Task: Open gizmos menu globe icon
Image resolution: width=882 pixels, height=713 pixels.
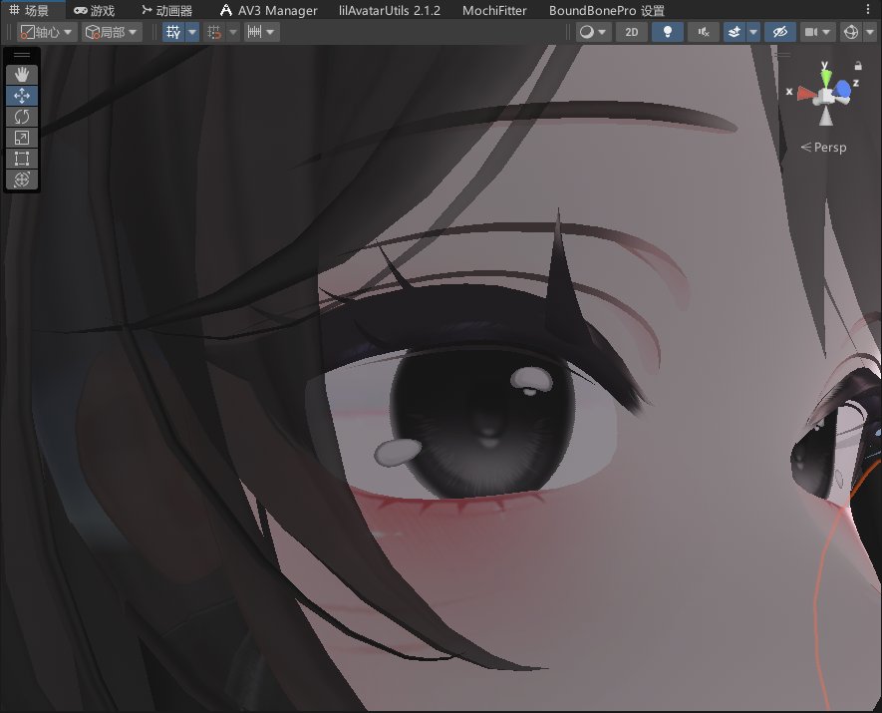Action: tap(850, 32)
